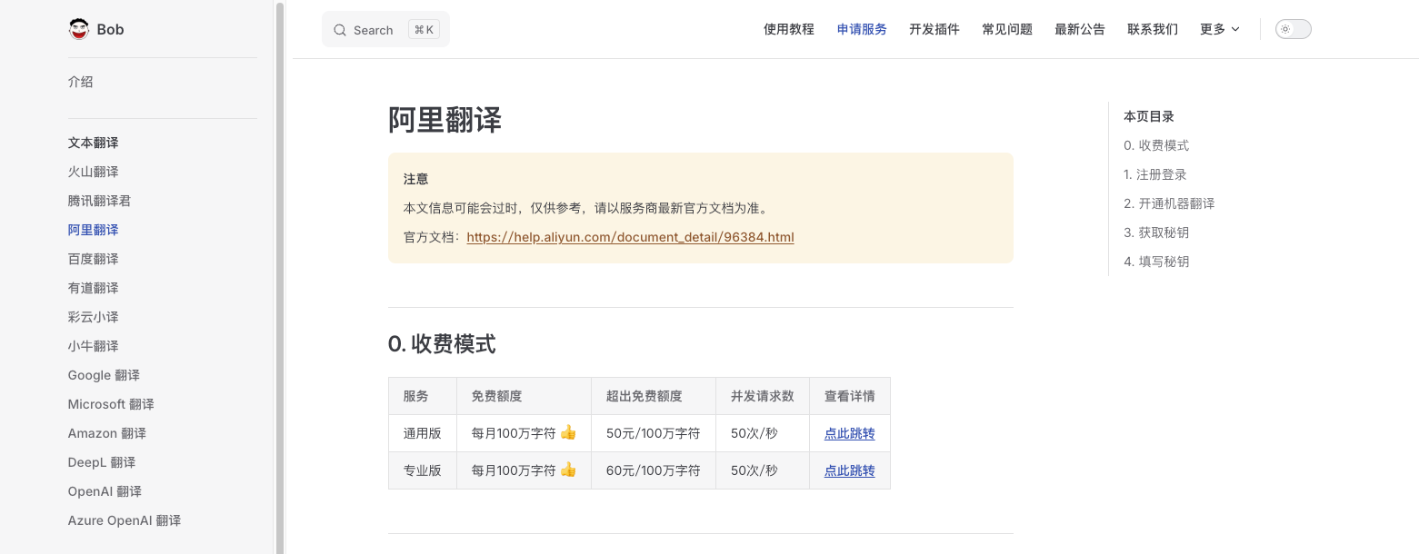The height and width of the screenshot is (554, 1419).
Task: Select Google 翻译 in the sidebar
Action: (x=104, y=375)
